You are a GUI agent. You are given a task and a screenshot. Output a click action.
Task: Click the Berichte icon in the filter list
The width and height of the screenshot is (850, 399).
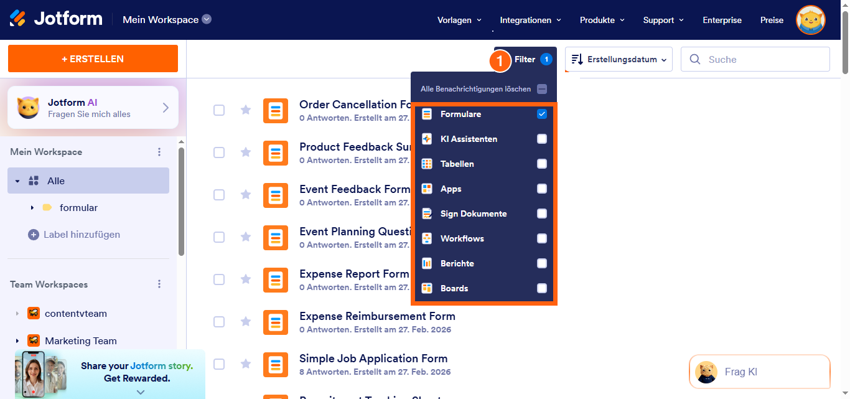[x=427, y=263]
